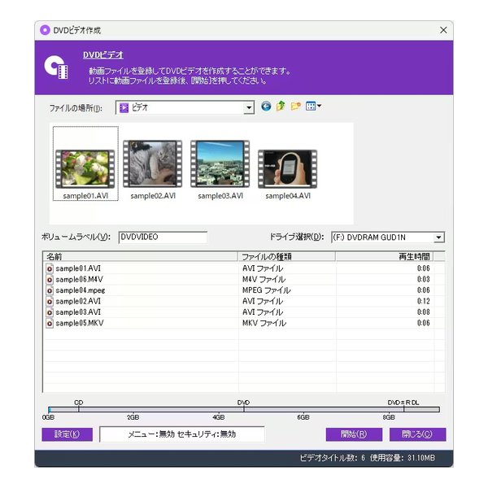Viewport: 488px width, 488px height.
Task: Click the ビデオタイトル数: 6 status text
Action: point(332,458)
